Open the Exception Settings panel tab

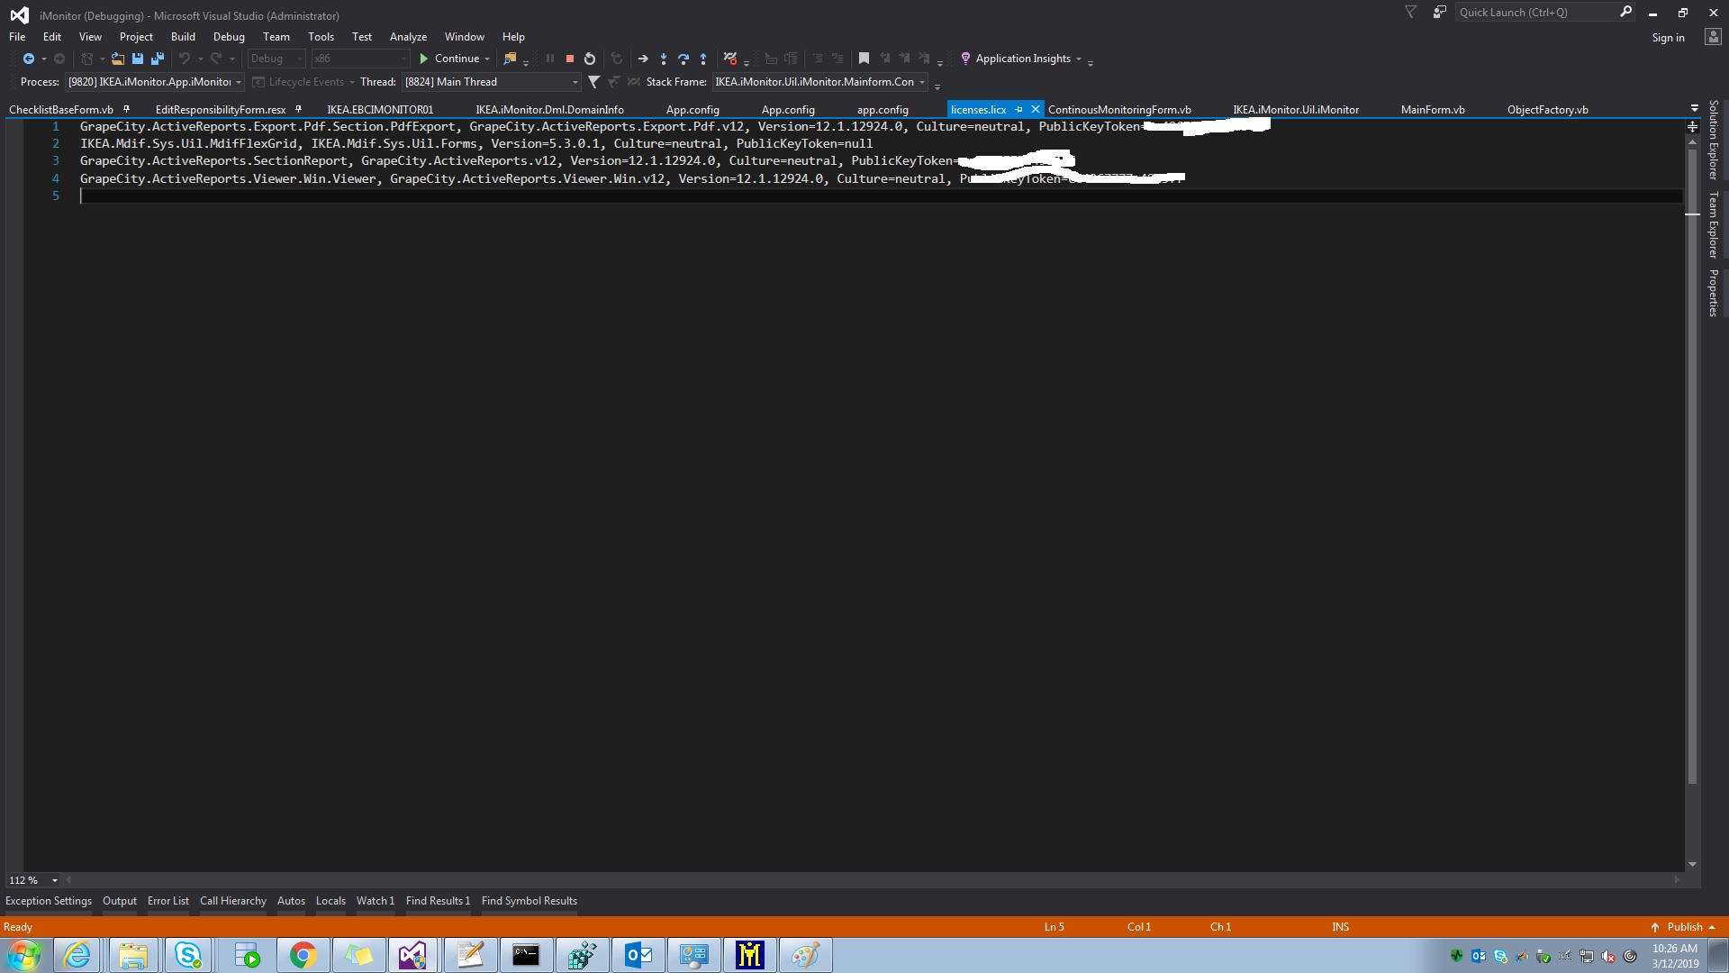pyautogui.click(x=49, y=901)
